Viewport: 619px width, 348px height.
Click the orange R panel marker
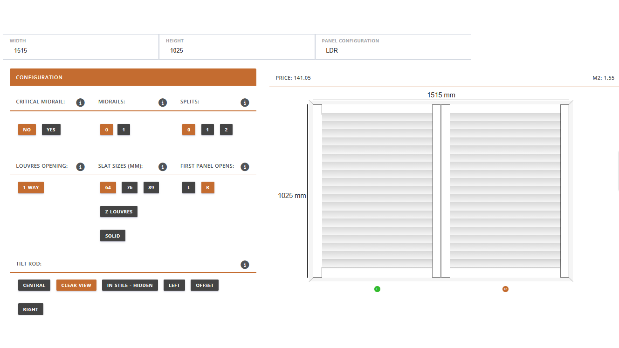pyautogui.click(x=505, y=289)
